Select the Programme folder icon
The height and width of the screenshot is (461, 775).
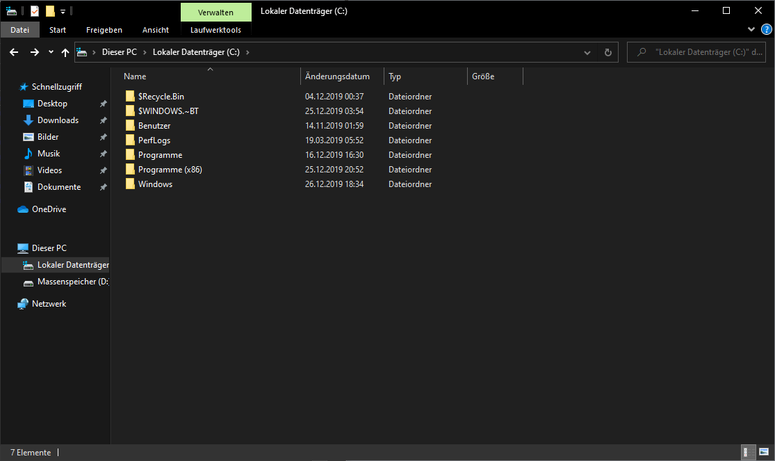coord(130,154)
